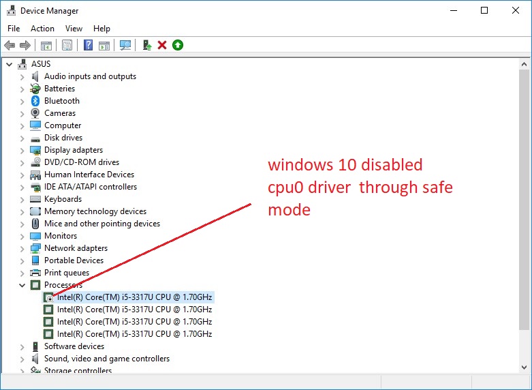Expand the Software devices category
The width and height of the screenshot is (532, 390).
[22, 347]
